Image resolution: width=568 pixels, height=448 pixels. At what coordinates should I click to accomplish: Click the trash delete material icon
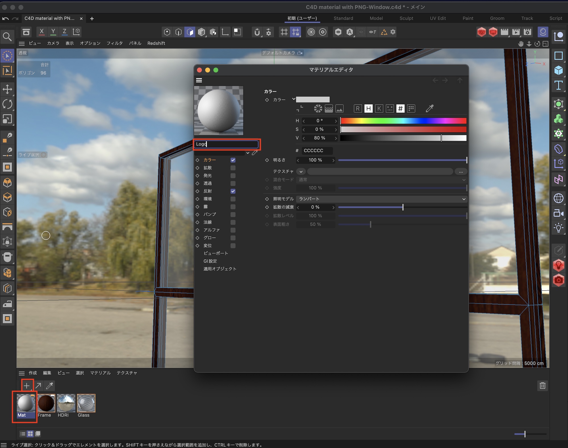pos(542,386)
